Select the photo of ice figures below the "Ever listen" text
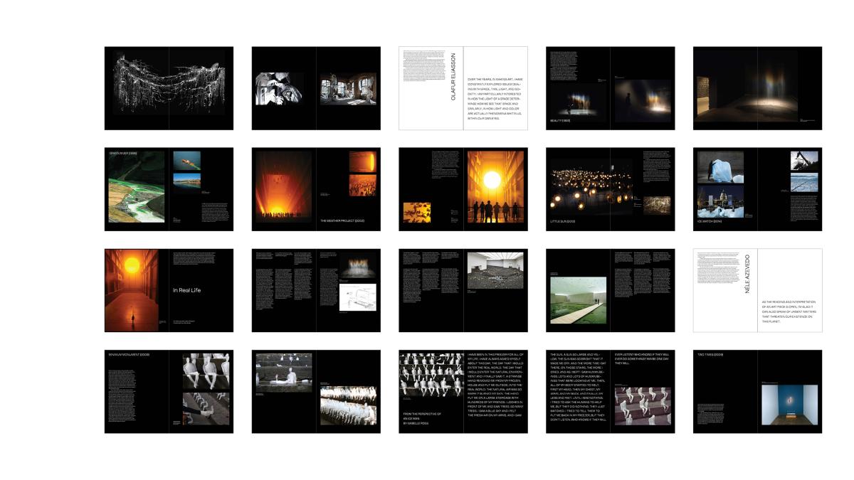The height and width of the screenshot is (480, 854). pyautogui.click(x=642, y=406)
